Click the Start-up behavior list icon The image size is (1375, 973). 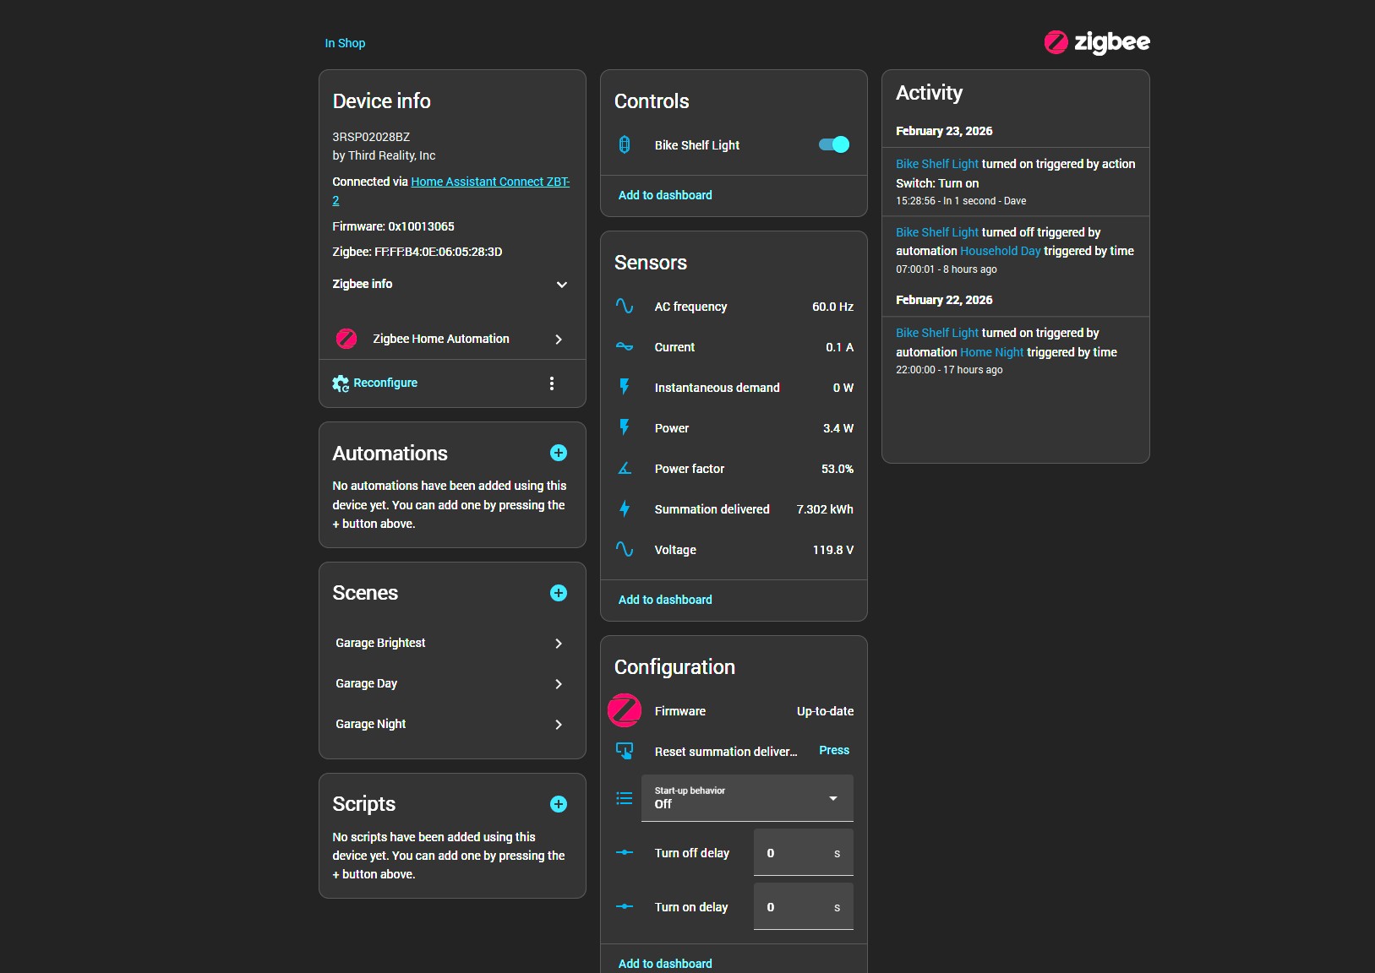point(625,798)
